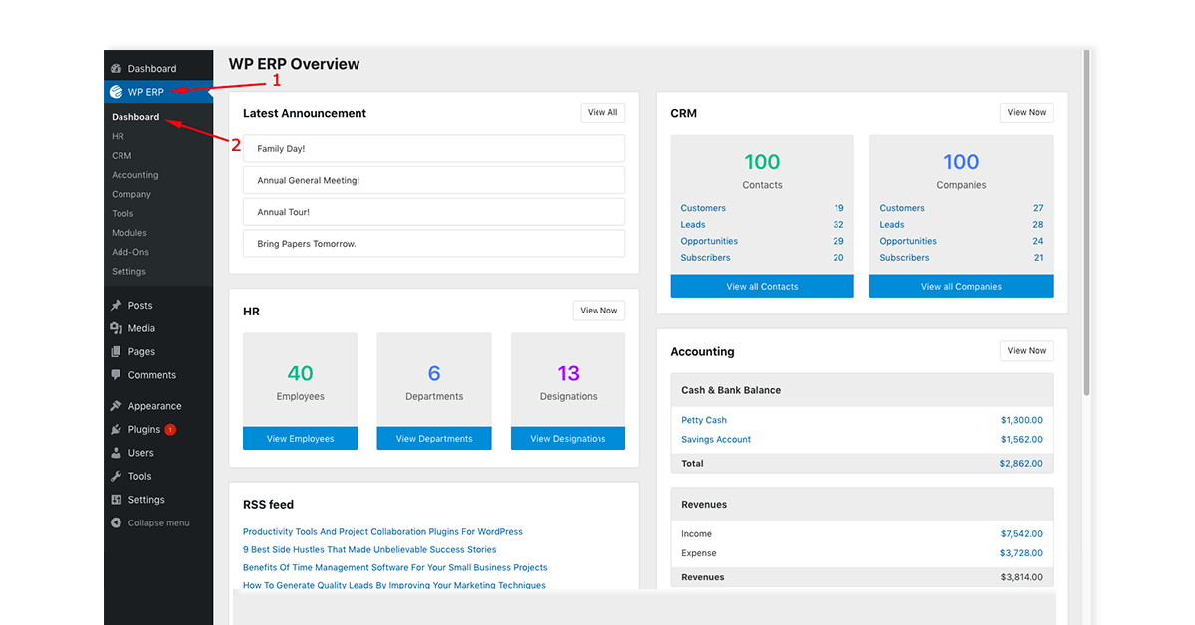Click the Opportunities link under Contacts

click(x=709, y=241)
